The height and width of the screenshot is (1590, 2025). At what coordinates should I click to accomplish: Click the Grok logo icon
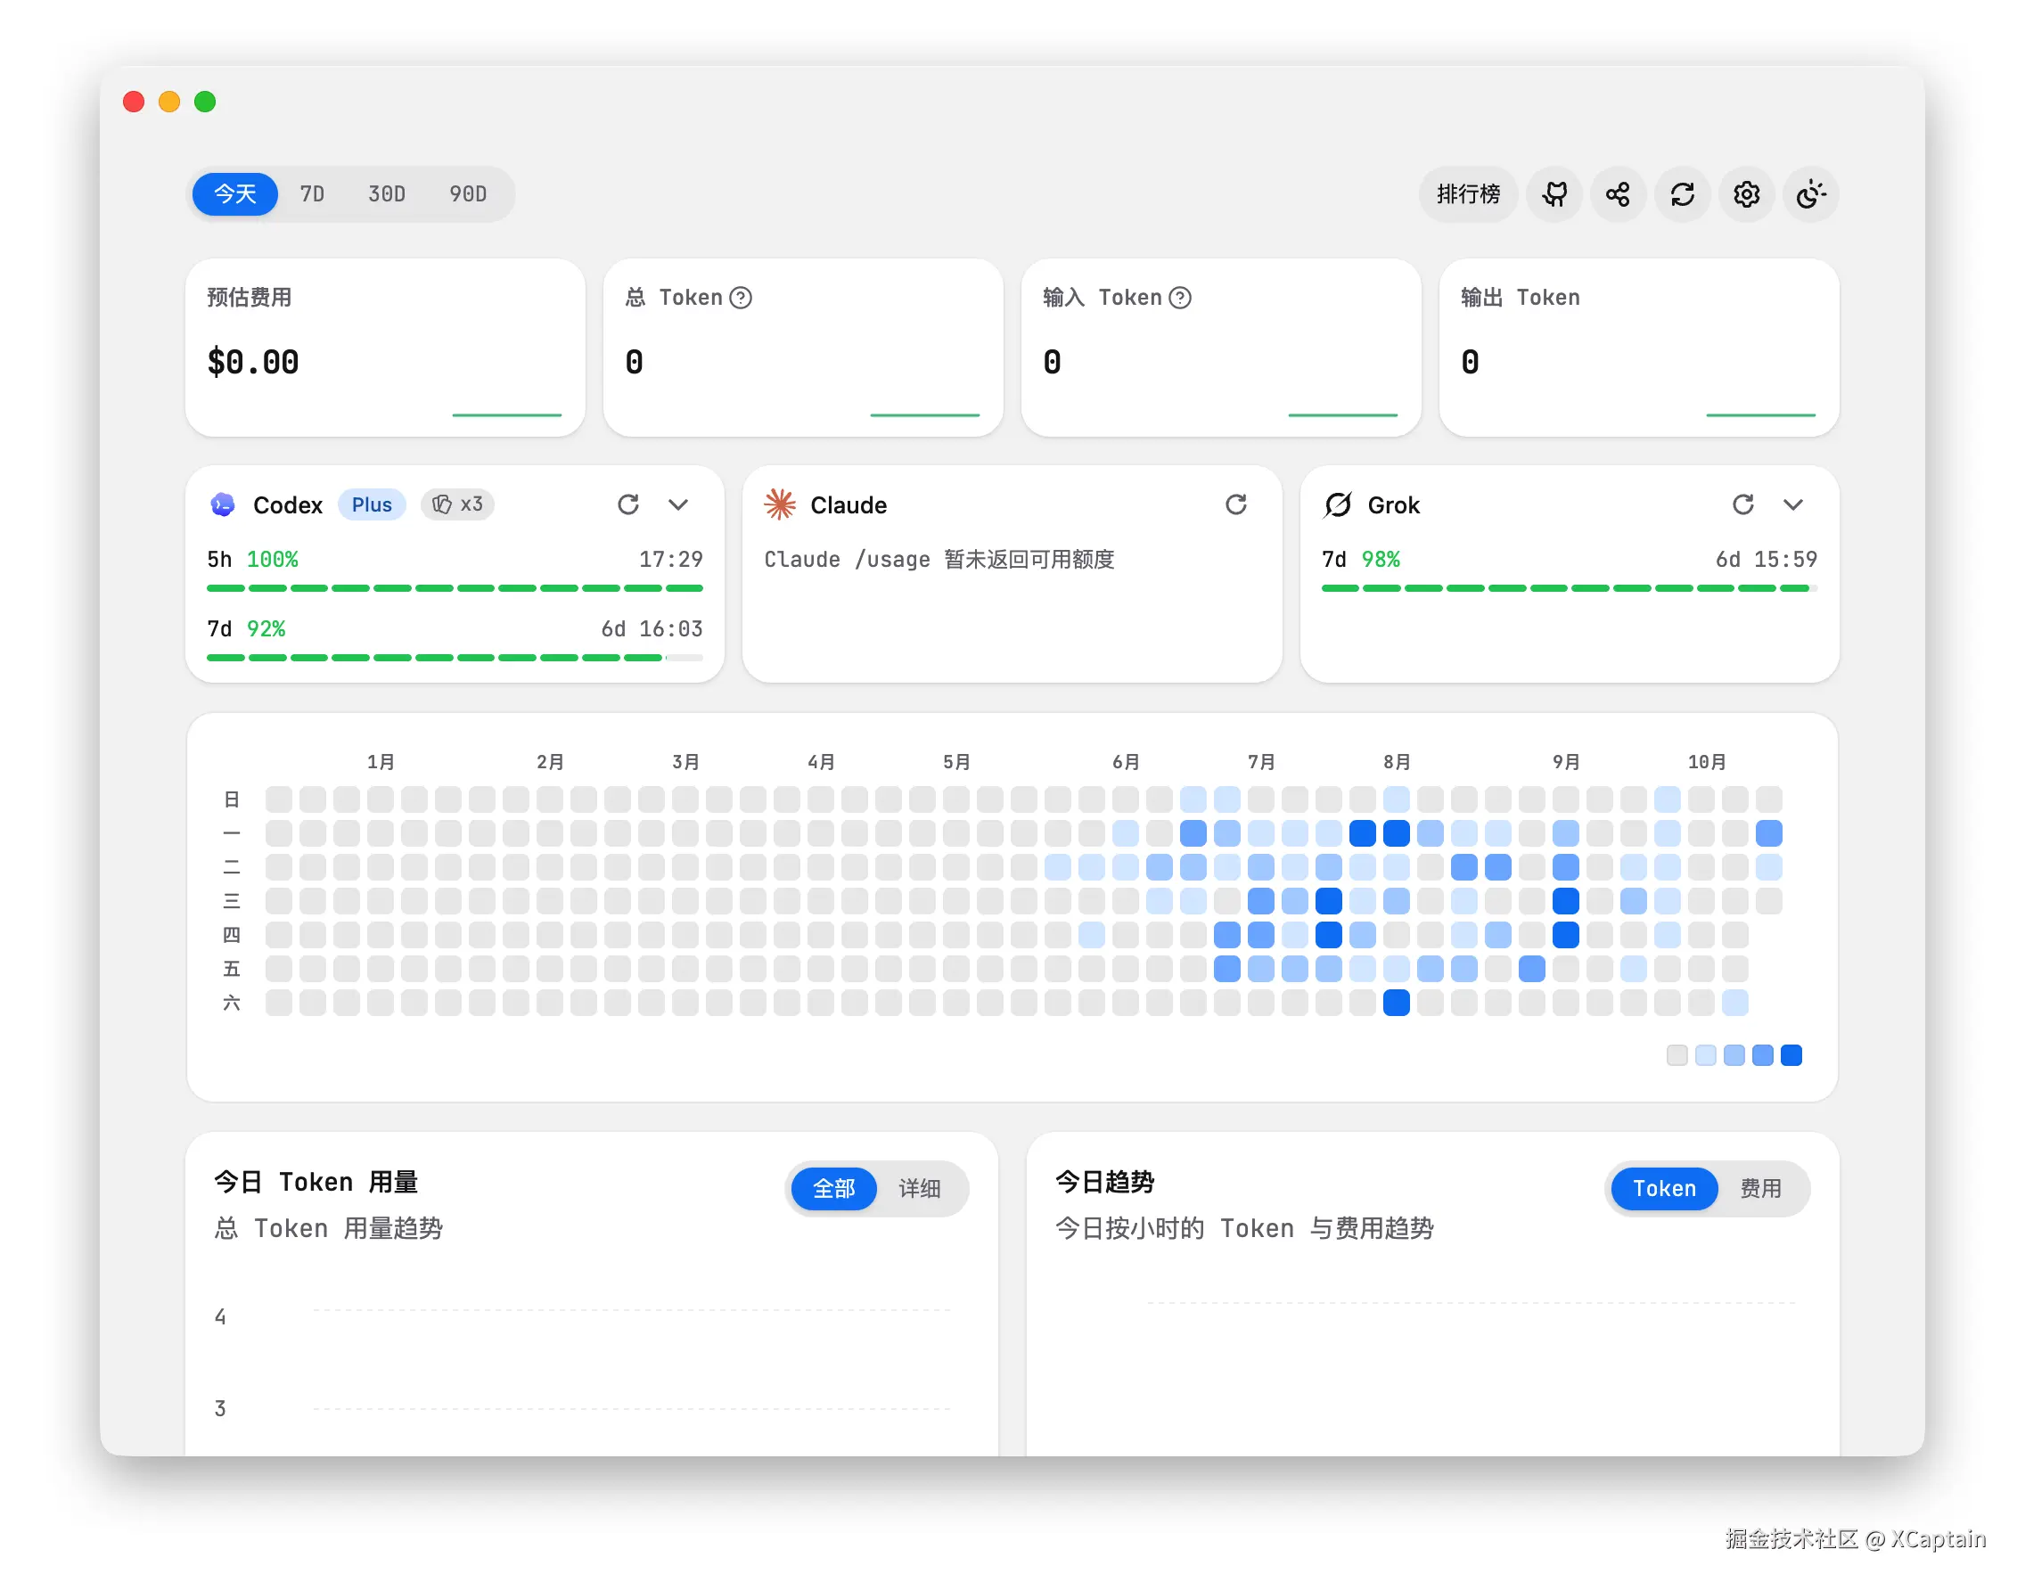[x=1338, y=504]
